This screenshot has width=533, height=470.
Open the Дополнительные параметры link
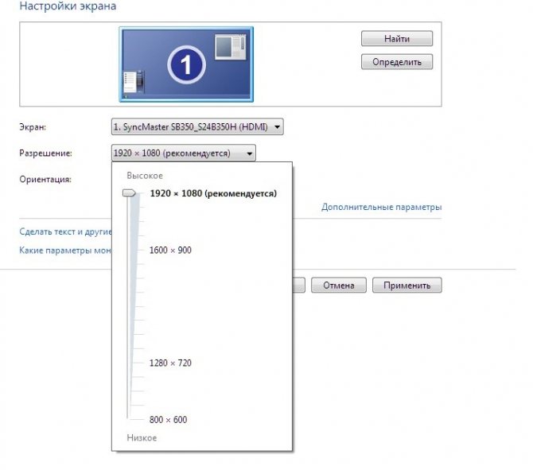pos(381,208)
